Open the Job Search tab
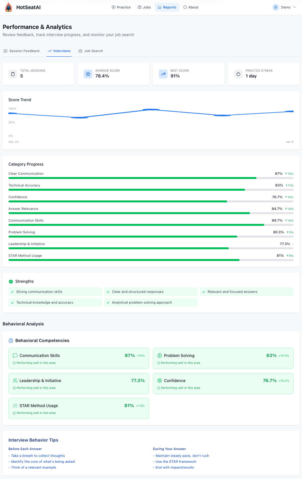The image size is (302, 479). [x=91, y=51]
